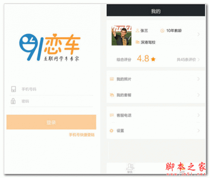Tap the orange 登录 login button
This screenshot has height=178, width=210.
(x=51, y=122)
